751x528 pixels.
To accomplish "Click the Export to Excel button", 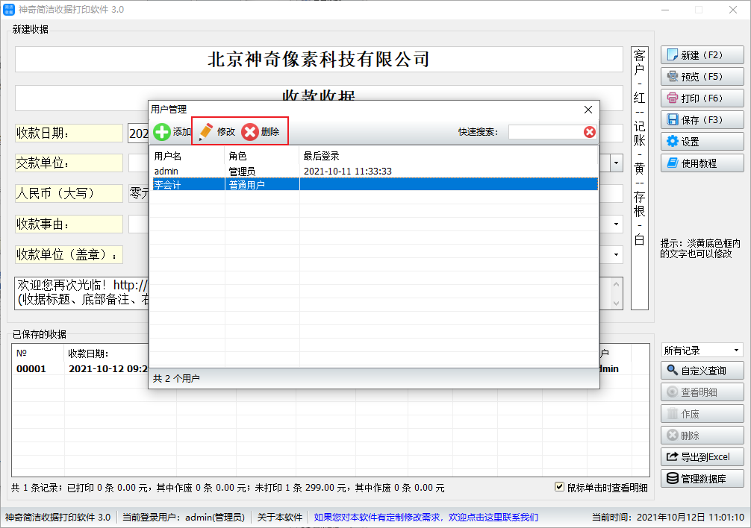I will click(x=702, y=457).
